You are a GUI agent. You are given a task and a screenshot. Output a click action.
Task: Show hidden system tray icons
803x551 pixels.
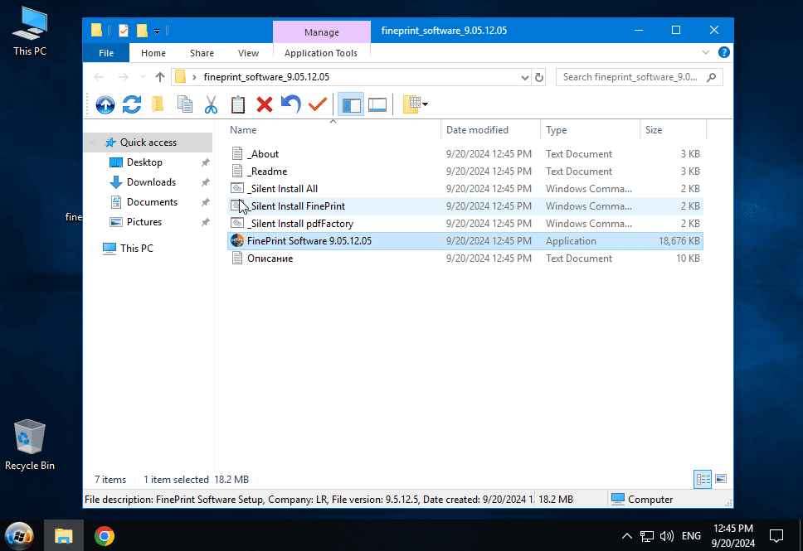tap(627, 536)
